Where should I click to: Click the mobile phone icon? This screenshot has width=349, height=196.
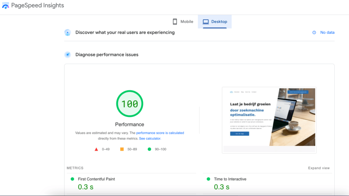pyautogui.click(x=175, y=21)
